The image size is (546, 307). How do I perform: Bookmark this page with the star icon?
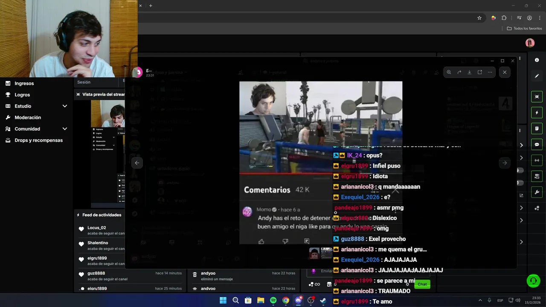point(479,18)
